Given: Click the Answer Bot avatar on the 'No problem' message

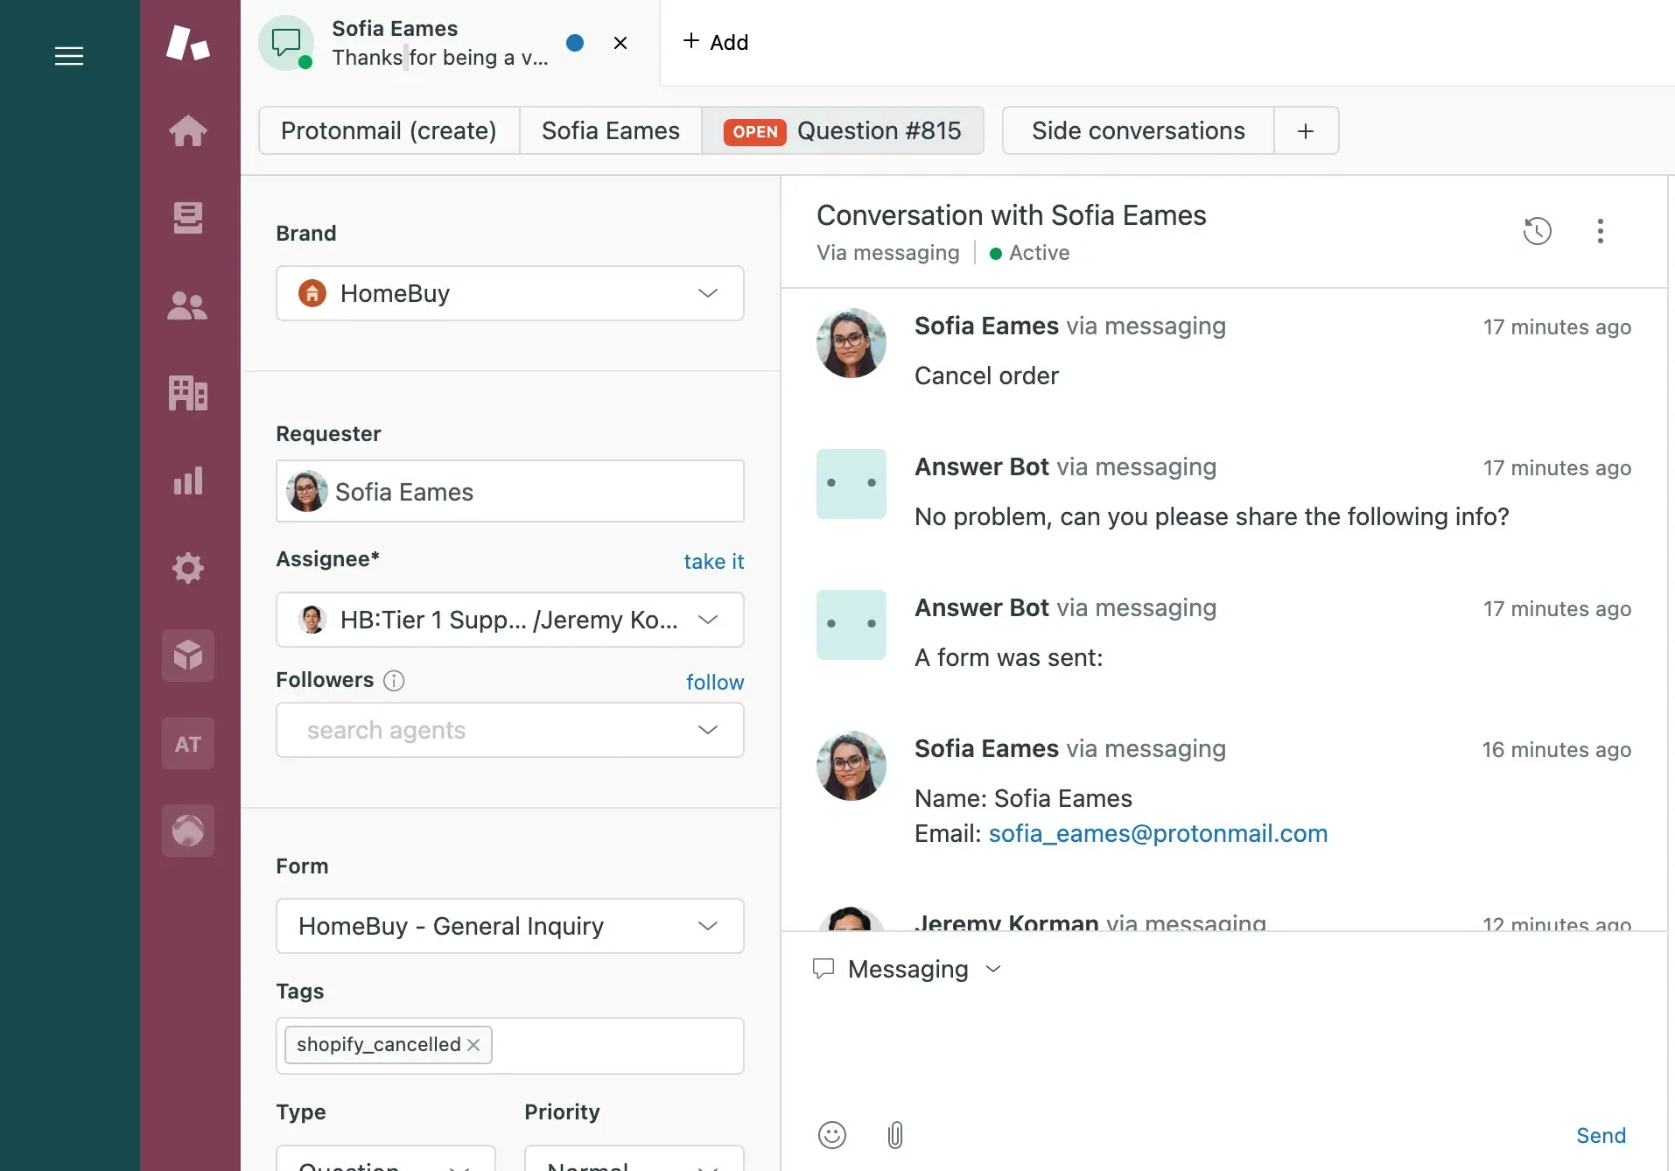Looking at the screenshot, I should click(852, 484).
